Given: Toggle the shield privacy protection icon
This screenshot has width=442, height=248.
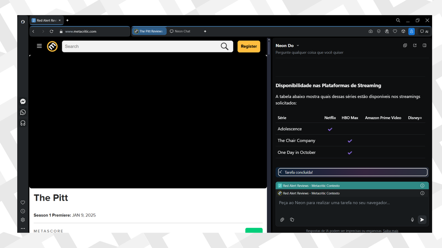Looking at the screenshot, I should coord(379,31).
